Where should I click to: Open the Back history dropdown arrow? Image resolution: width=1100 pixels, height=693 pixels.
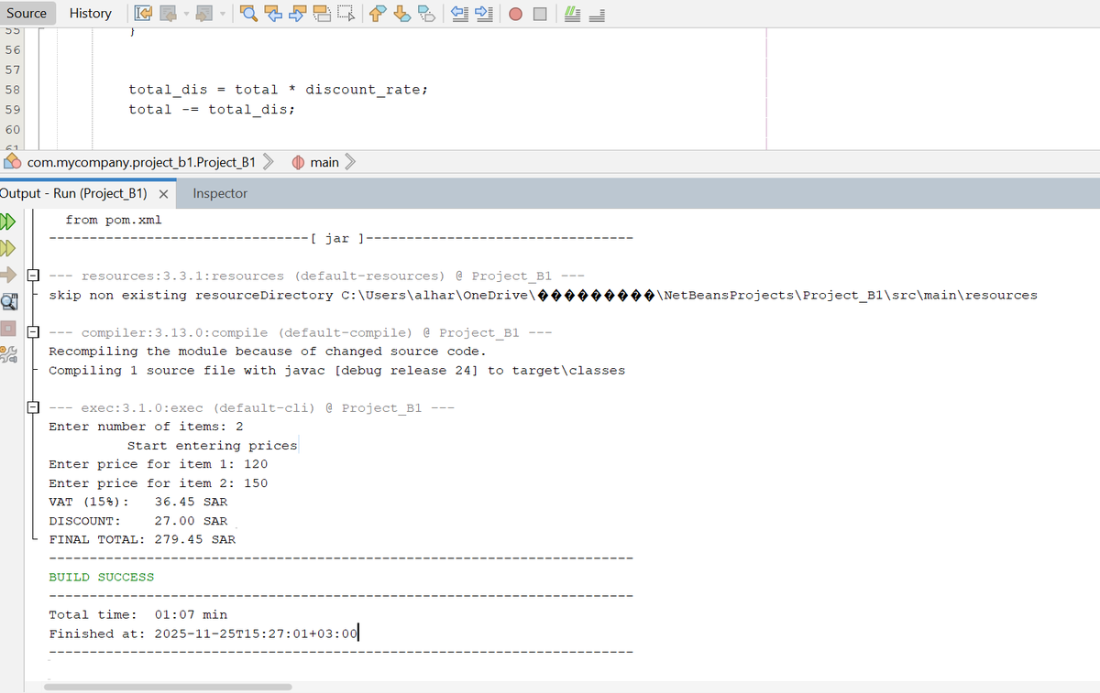[x=184, y=14]
